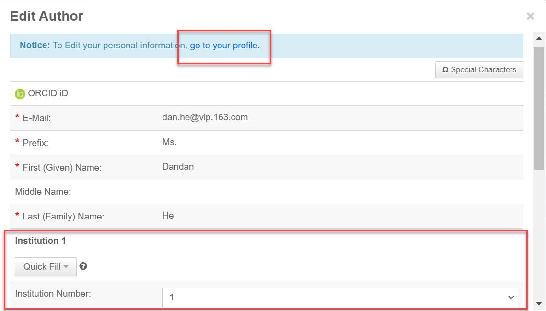Expand the Quick Fill dropdown
The image size is (546, 311).
46,266
